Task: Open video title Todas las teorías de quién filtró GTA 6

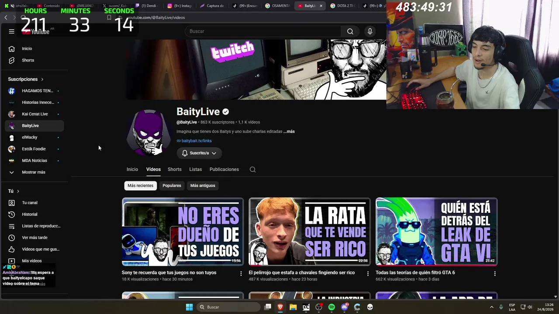Action: tap(415, 273)
